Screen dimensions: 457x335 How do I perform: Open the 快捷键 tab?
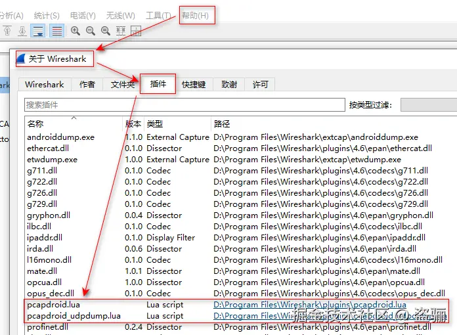194,85
